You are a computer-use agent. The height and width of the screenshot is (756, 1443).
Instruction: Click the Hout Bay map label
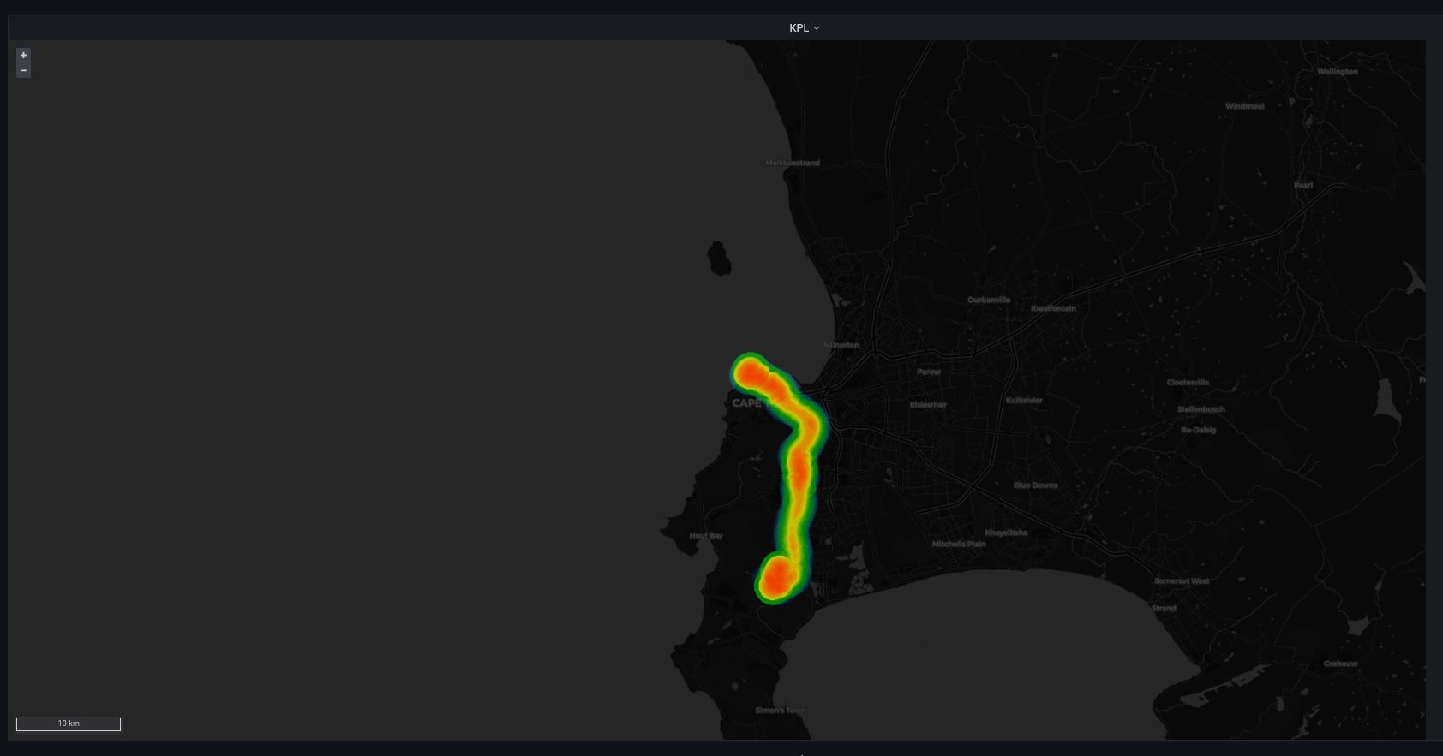[706, 536]
